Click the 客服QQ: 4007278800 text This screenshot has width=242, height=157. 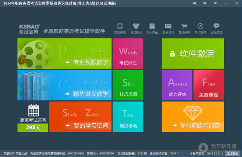(100, 153)
